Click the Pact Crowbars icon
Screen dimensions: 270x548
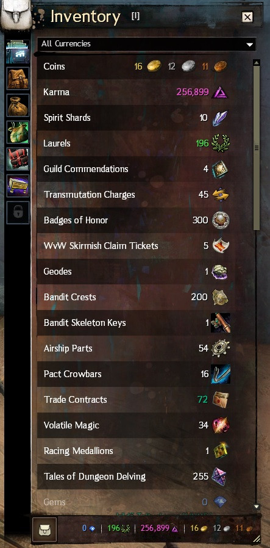pyautogui.click(x=221, y=374)
